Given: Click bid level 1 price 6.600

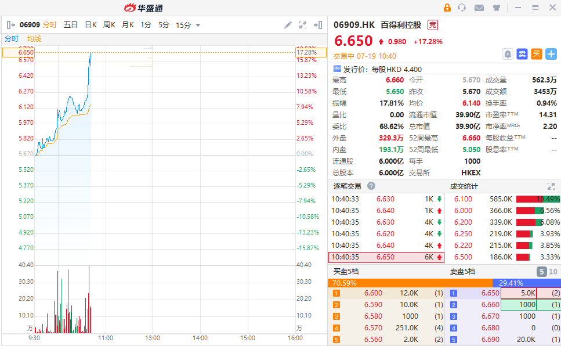Looking at the screenshot, I should (x=373, y=293).
